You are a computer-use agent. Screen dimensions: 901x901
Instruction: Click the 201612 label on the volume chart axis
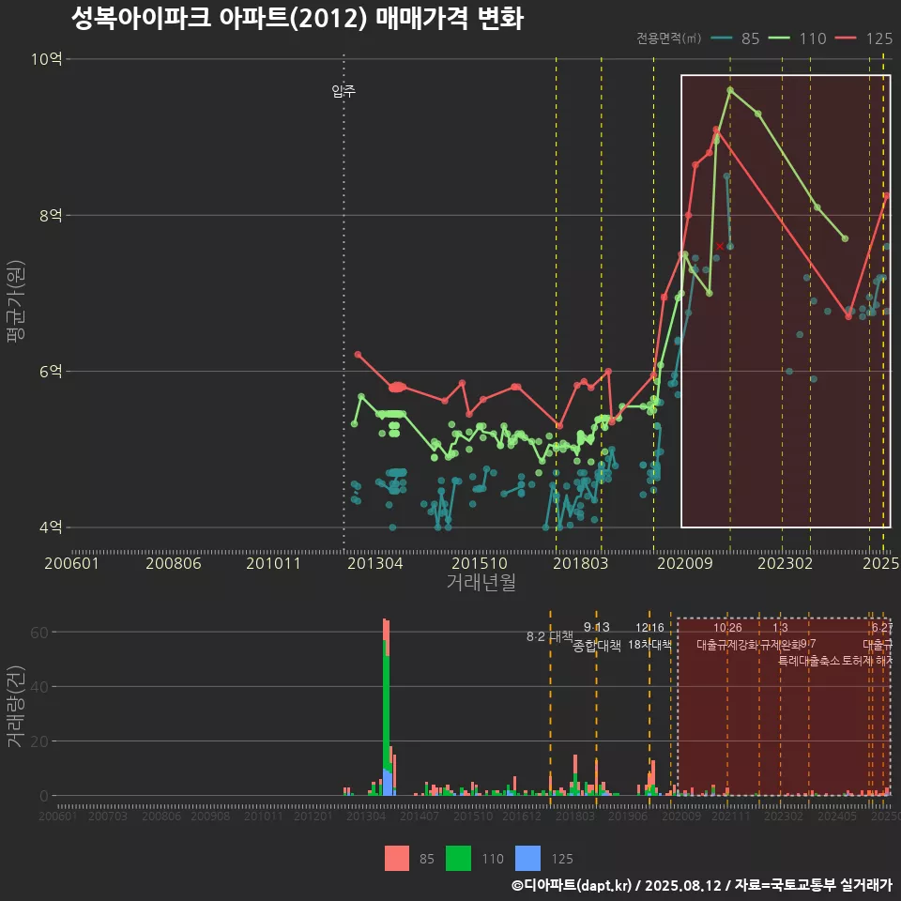pos(522,816)
